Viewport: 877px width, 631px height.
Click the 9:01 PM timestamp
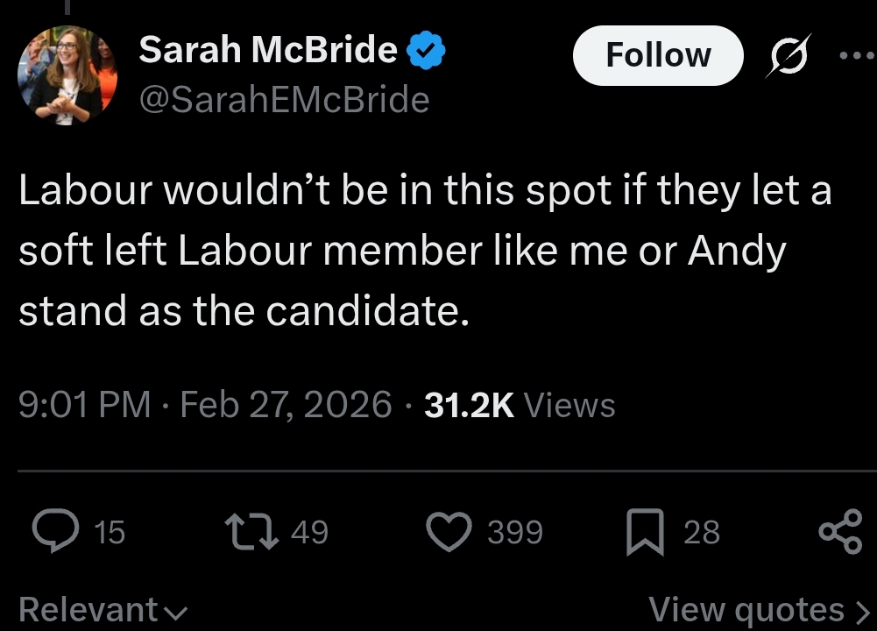[84, 405]
